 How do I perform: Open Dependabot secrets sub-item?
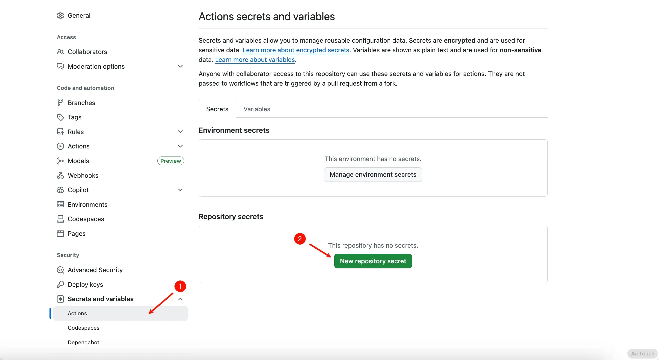(x=83, y=342)
